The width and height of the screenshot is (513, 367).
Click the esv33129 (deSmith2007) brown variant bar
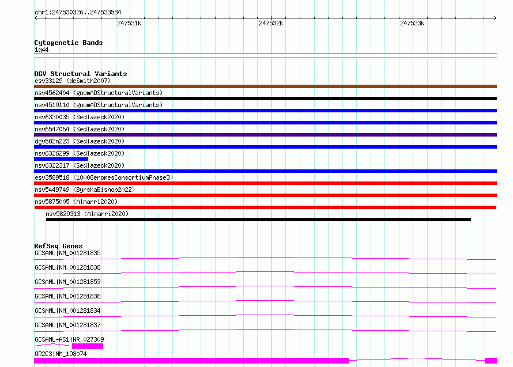(265, 86)
